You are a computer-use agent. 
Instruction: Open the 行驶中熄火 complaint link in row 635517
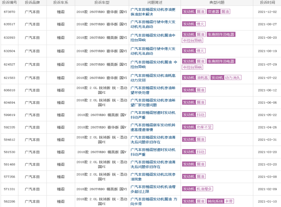click(153, 24)
